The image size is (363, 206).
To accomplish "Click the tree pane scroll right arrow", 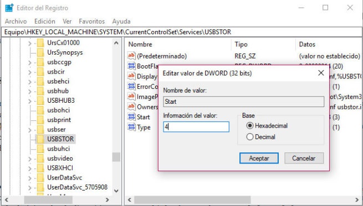I will pos(107,199).
